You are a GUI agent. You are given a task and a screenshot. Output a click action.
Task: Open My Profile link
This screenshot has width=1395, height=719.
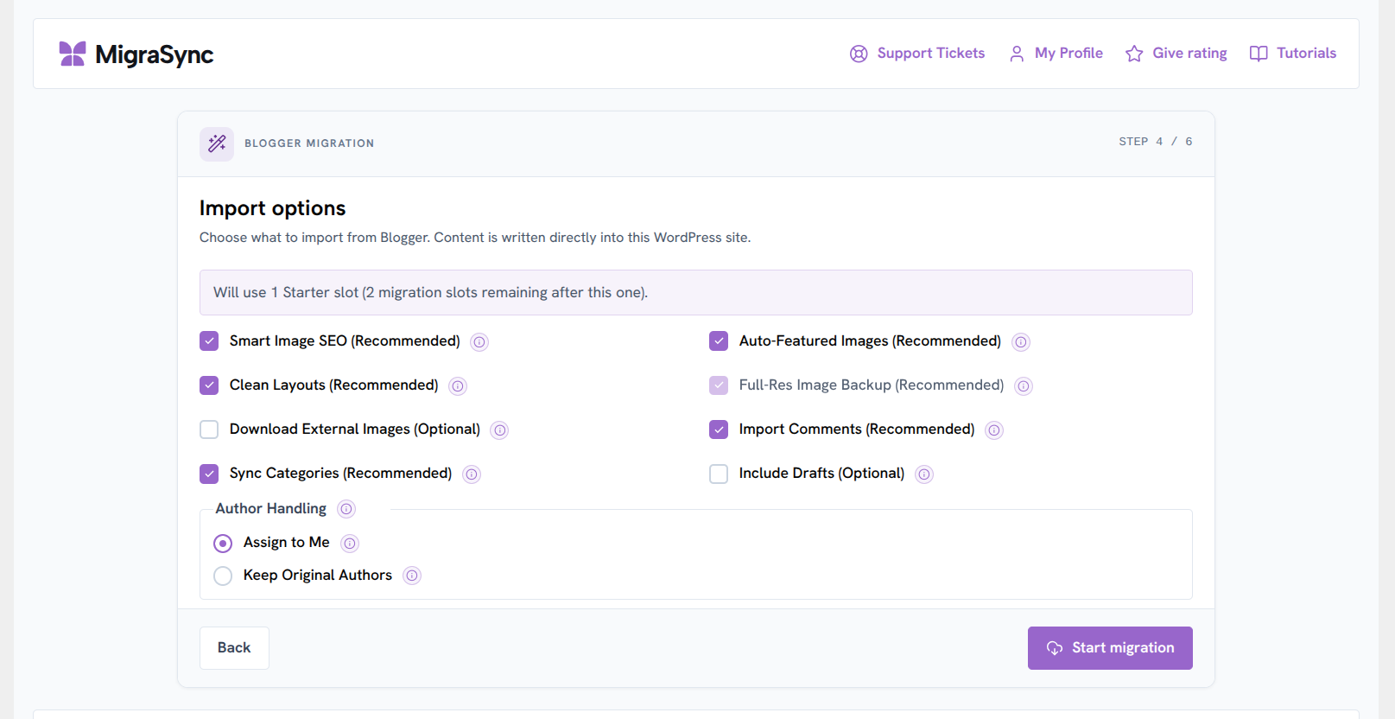1056,54
